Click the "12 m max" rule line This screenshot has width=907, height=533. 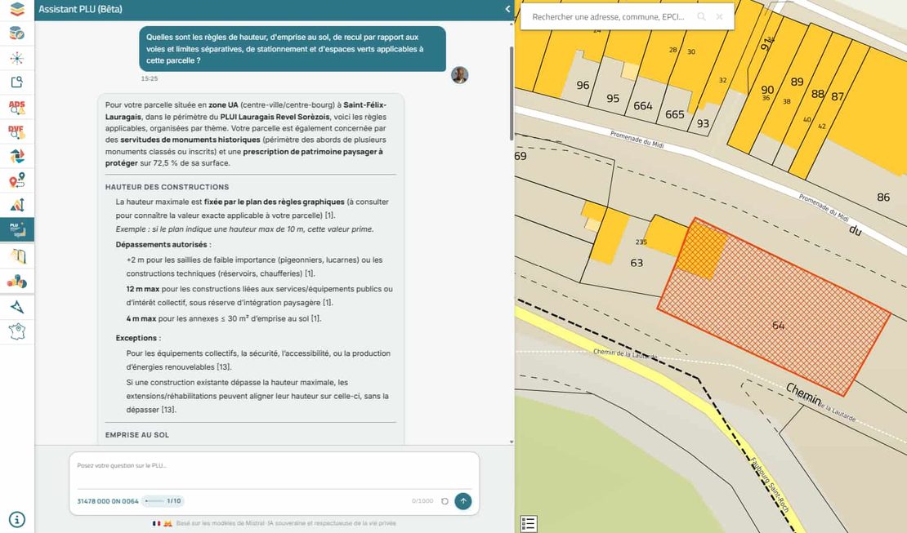[259, 295]
